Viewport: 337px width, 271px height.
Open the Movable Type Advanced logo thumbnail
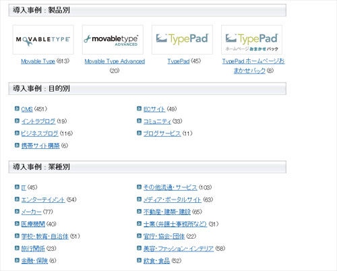pos(113,40)
